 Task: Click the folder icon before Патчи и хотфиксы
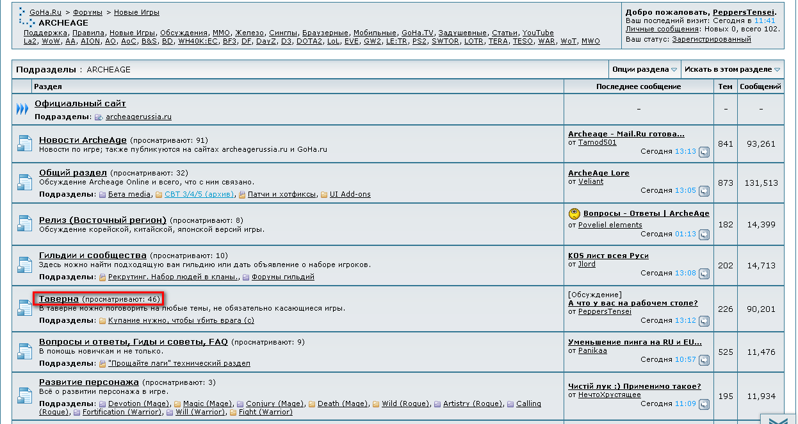242,195
